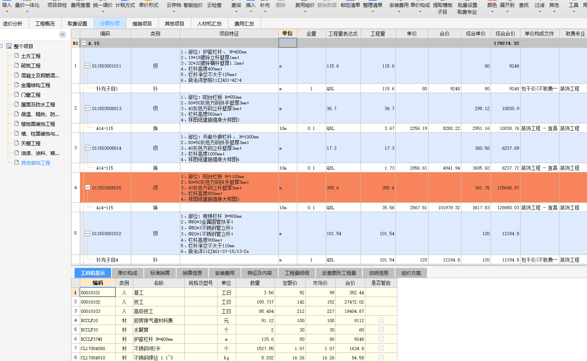Select sub-item A14-115 under 011503008015

[105, 207]
